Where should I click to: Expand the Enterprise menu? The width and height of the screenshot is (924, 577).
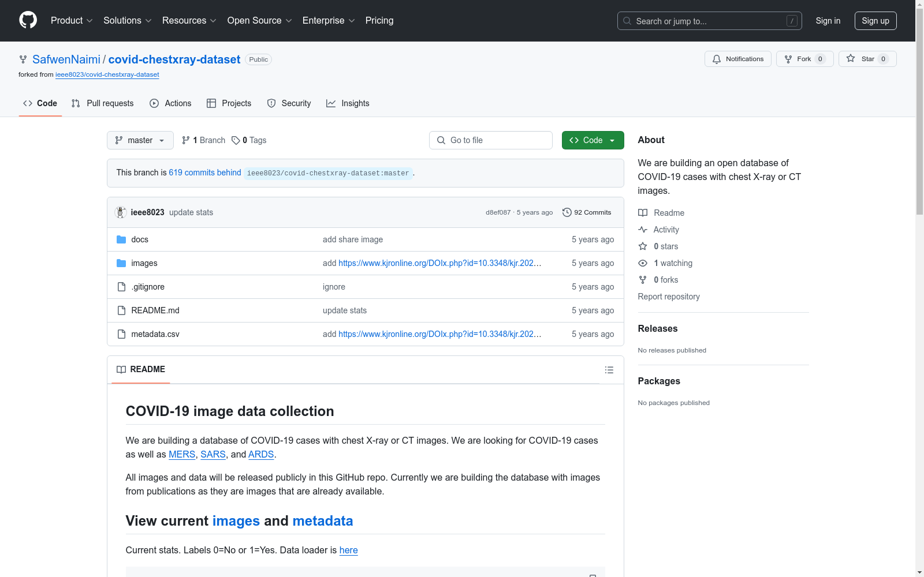click(329, 21)
